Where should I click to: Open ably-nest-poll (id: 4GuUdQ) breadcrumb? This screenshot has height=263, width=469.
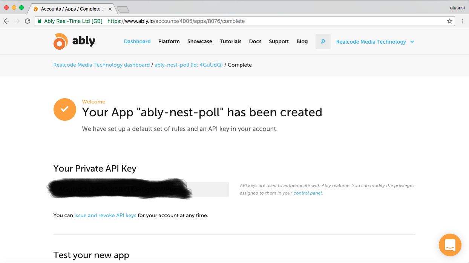[x=189, y=65]
